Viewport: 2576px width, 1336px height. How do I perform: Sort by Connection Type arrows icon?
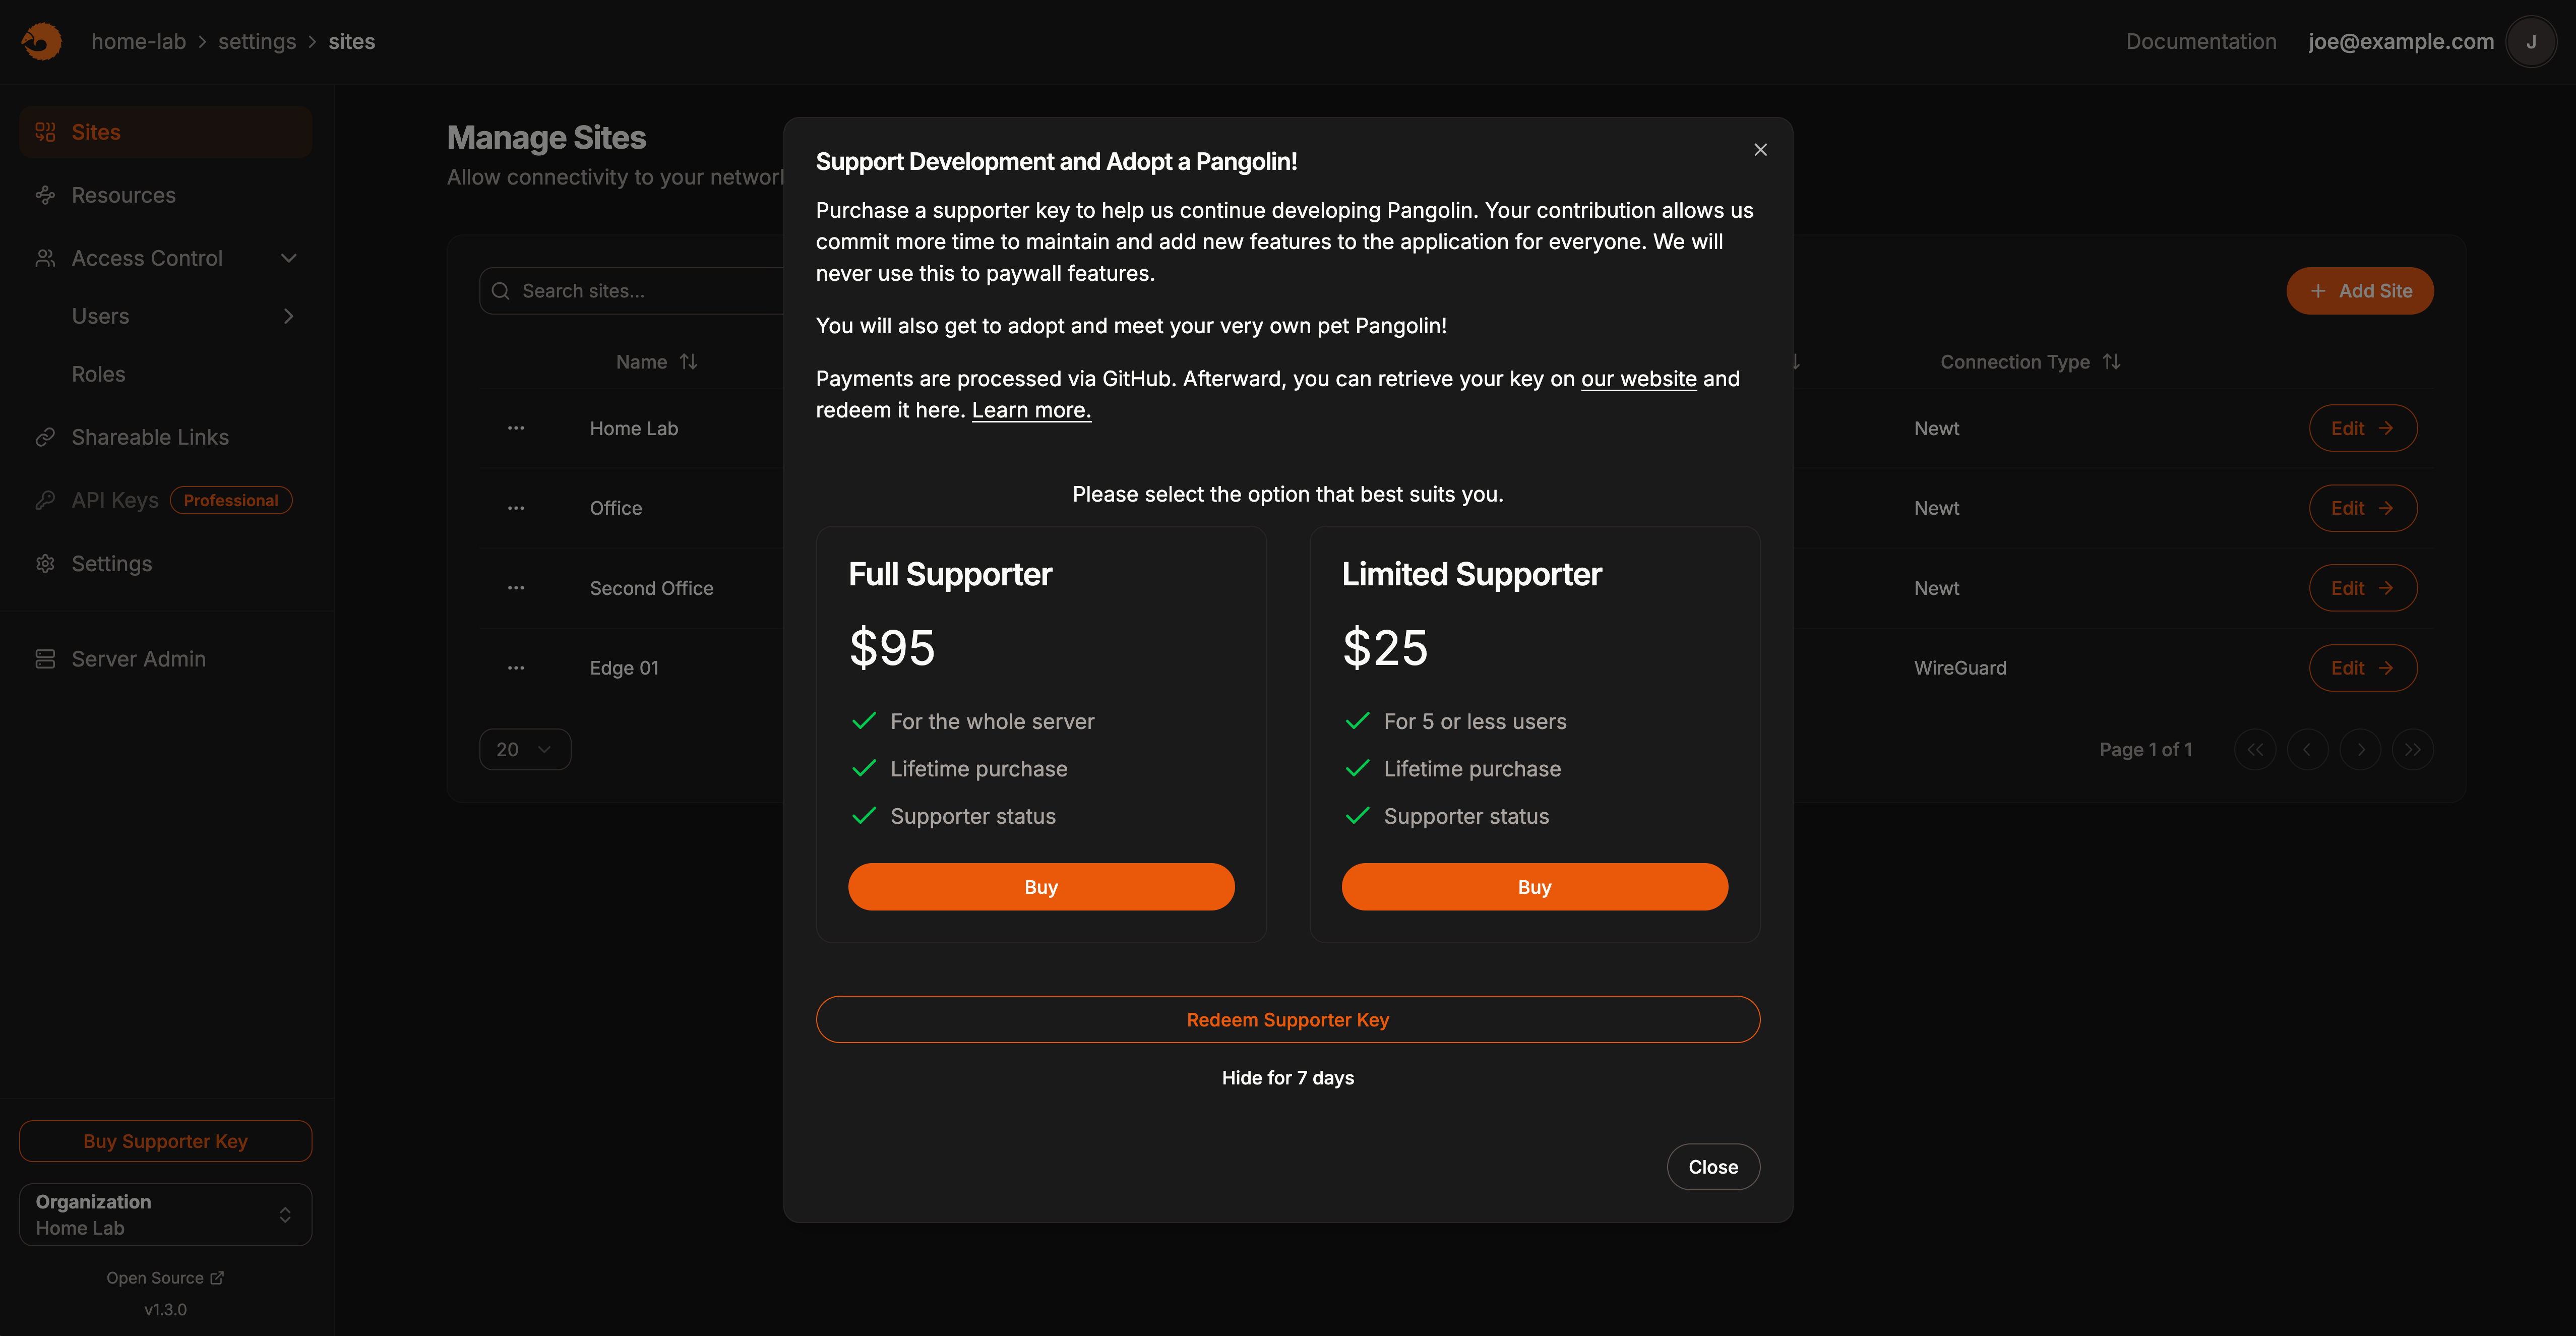pyautogui.click(x=2111, y=362)
